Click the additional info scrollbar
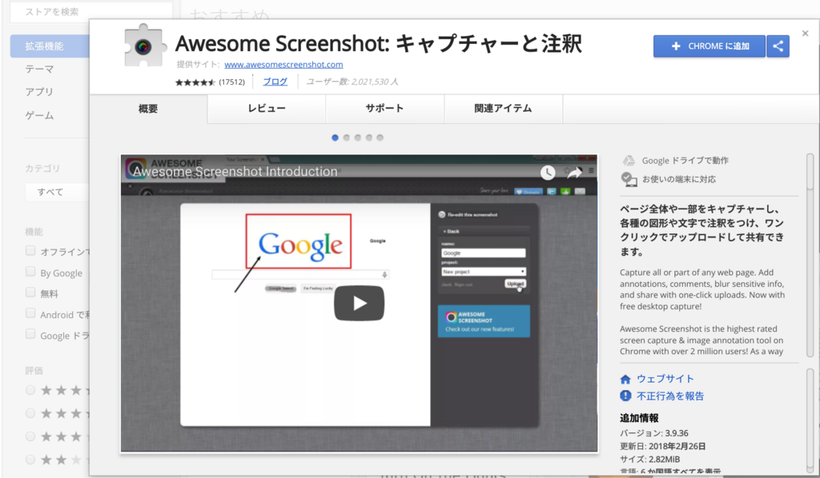The width and height of the screenshot is (820, 478). 810,420
